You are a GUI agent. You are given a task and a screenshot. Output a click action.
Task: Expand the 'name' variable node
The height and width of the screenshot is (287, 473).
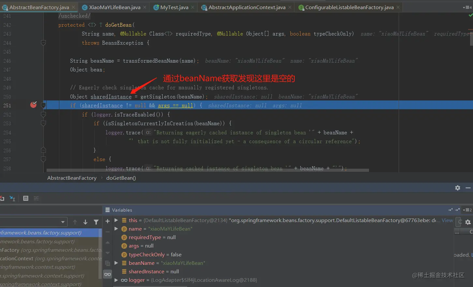pyautogui.click(x=116, y=229)
